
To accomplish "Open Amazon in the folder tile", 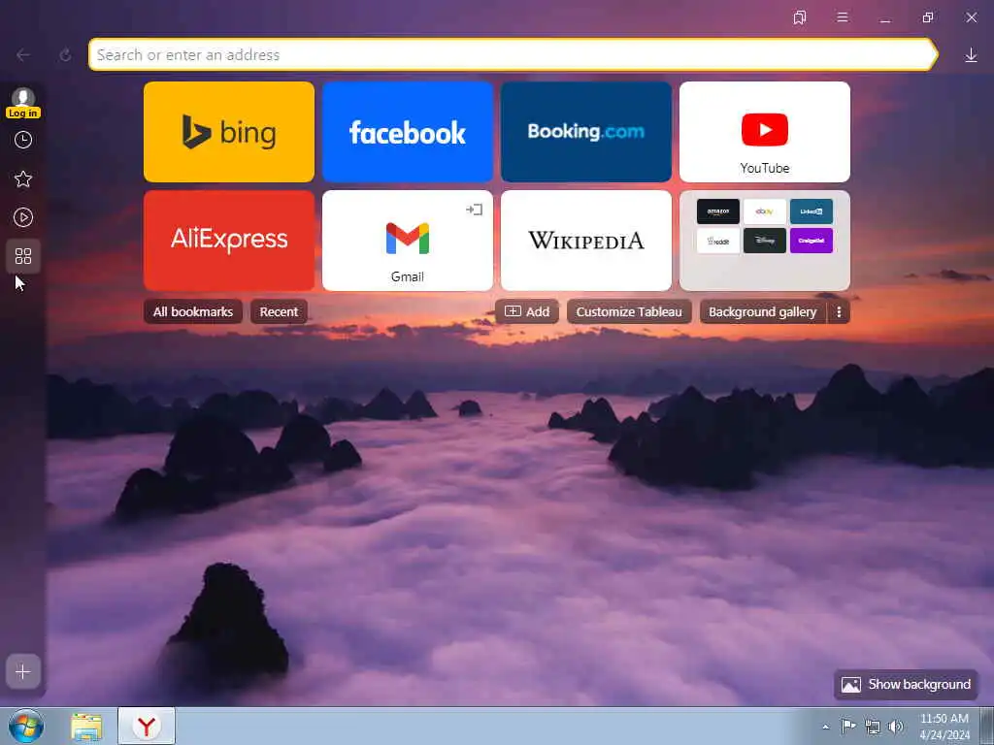I will click(x=718, y=211).
